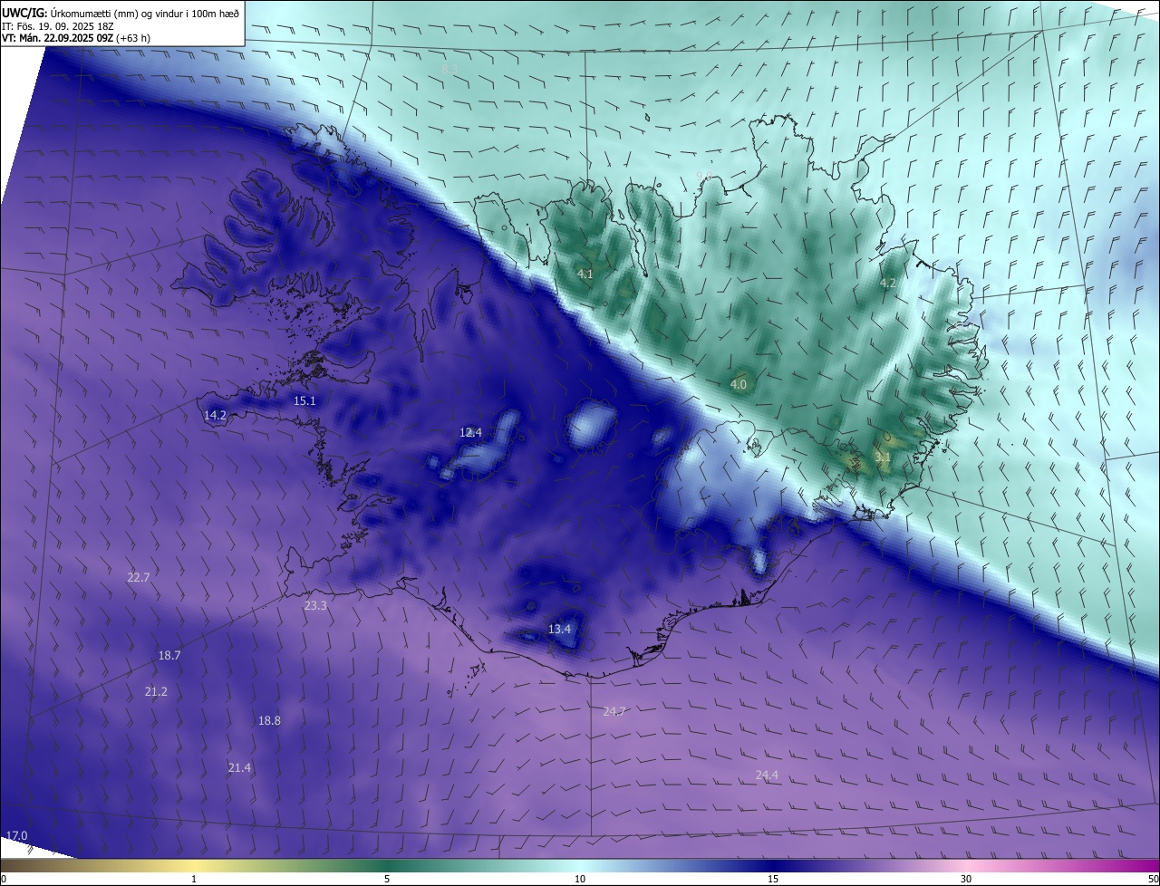Click the color scale label 50
The height and width of the screenshot is (886, 1160).
1153,879
